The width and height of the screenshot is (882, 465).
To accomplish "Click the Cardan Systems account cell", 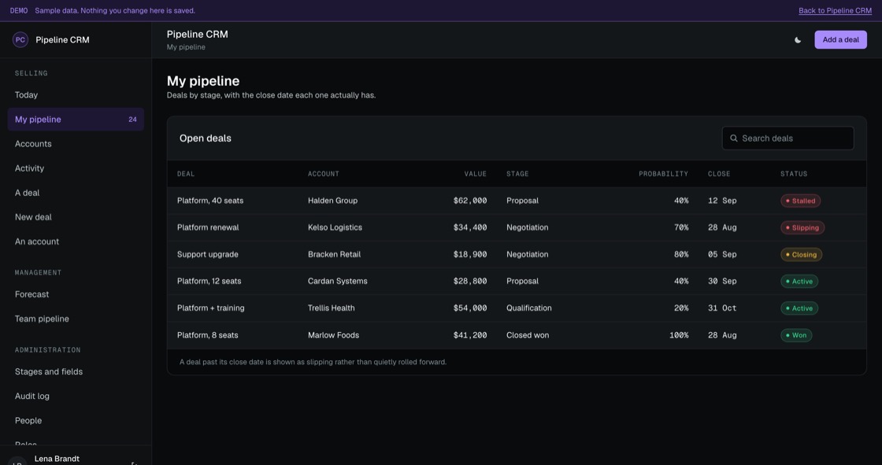I will [x=338, y=281].
